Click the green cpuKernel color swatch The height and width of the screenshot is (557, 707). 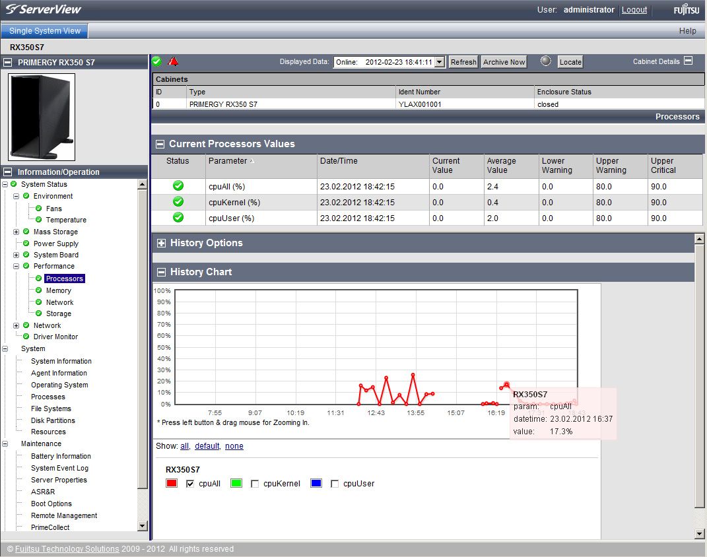pos(236,484)
